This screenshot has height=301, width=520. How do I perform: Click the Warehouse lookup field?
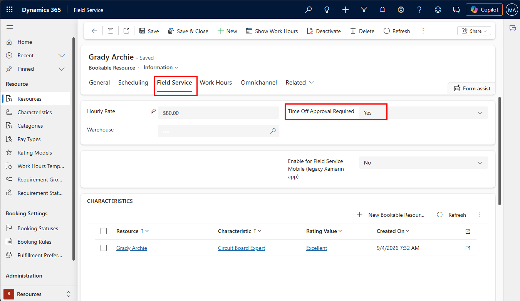pos(218,131)
